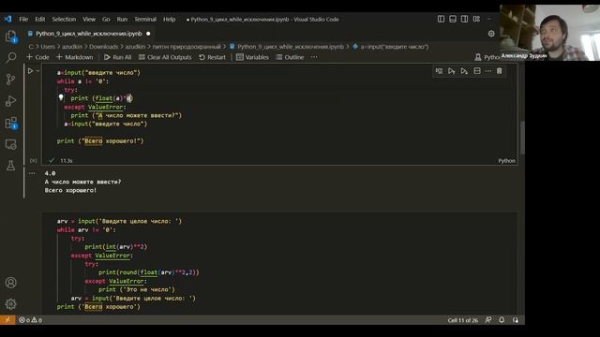Click 'except ValueError:' line in first cell
This screenshot has height=337, width=600.
tap(95, 107)
